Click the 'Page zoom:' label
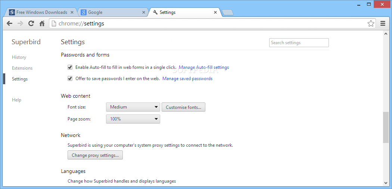 (x=79, y=119)
